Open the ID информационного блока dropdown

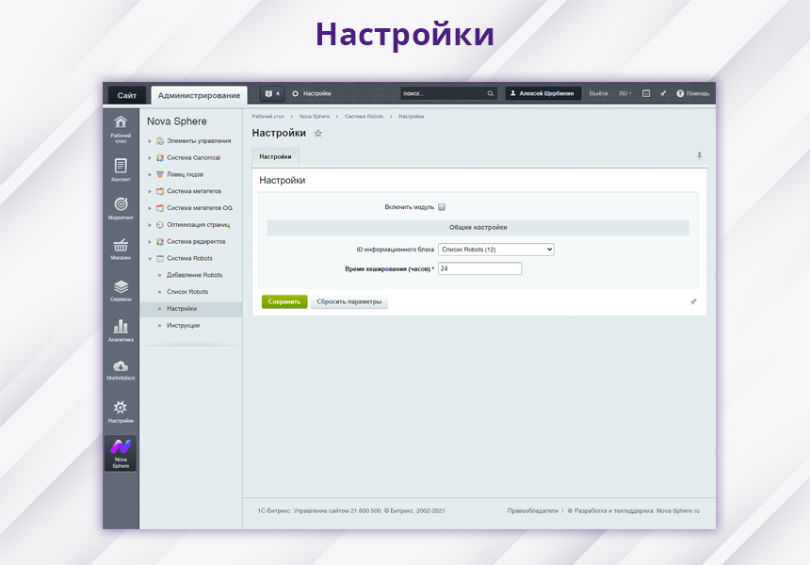[496, 250]
